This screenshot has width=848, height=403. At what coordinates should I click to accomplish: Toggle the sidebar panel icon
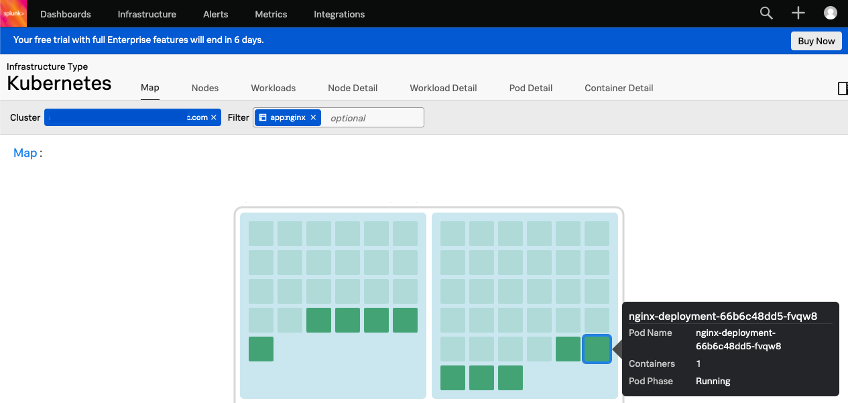coord(843,89)
